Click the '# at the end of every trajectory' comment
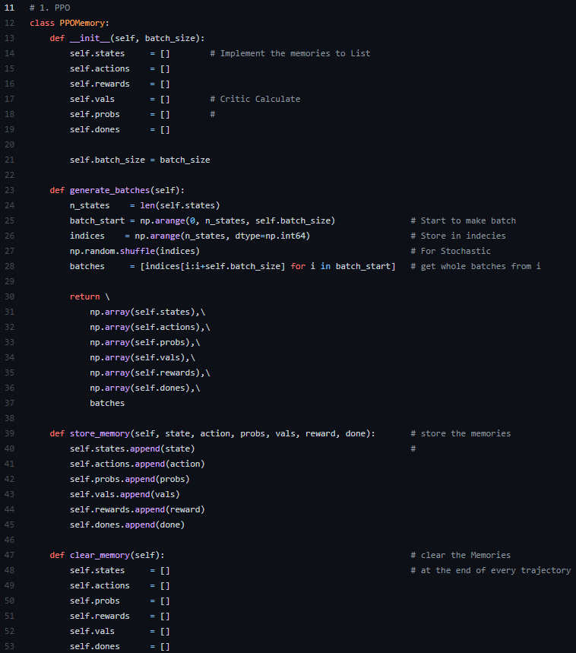The width and height of the screenshot is (576, 653). pyautogui.click(x=491, y=571)
